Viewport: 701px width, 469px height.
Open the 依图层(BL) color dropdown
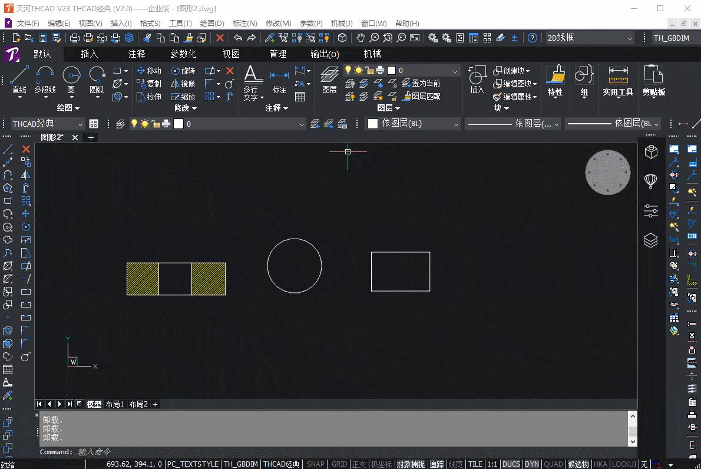(457, 124)
